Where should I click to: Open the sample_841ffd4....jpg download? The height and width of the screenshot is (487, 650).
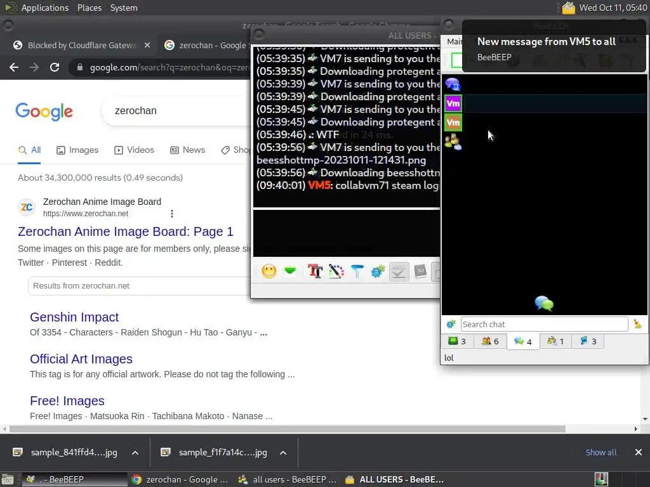[x=65, y=453]
